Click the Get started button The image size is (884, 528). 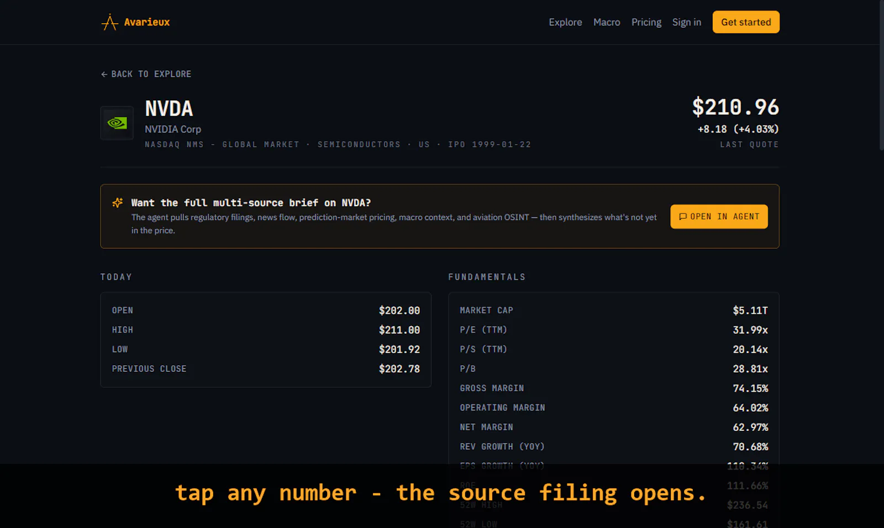(x=746, y=22)
